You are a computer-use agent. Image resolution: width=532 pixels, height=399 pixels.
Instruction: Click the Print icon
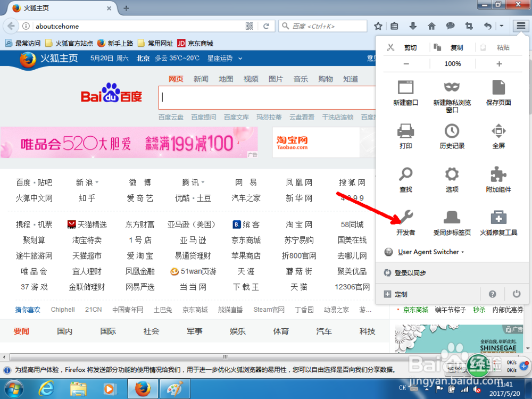(x=406, y=131)
